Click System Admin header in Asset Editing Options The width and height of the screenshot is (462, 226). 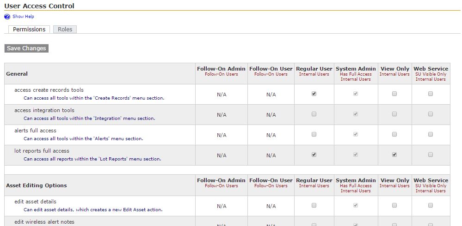point(356,185)
